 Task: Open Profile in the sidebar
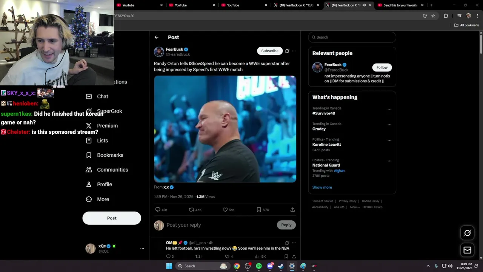(x=99, y=184)
